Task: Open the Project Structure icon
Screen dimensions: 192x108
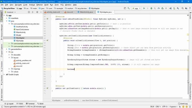Action: click(186, 8)
